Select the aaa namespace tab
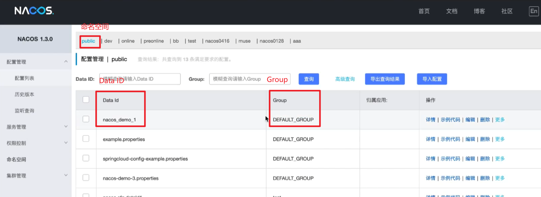This screenshot has width=541, height=197. pyautogui.click(x=297, y=41)
